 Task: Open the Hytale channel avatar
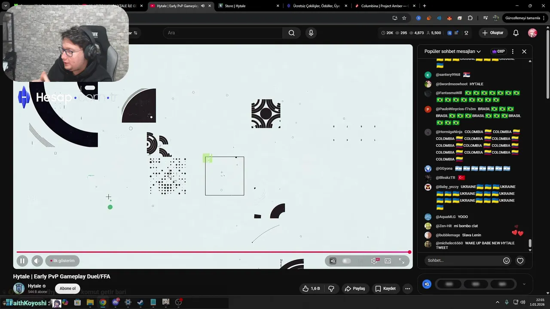[19, 288]
